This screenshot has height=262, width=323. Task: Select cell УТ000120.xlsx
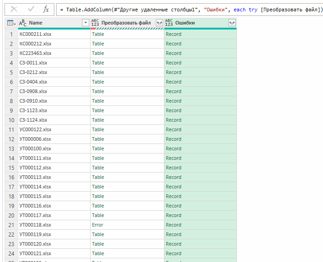54,244
